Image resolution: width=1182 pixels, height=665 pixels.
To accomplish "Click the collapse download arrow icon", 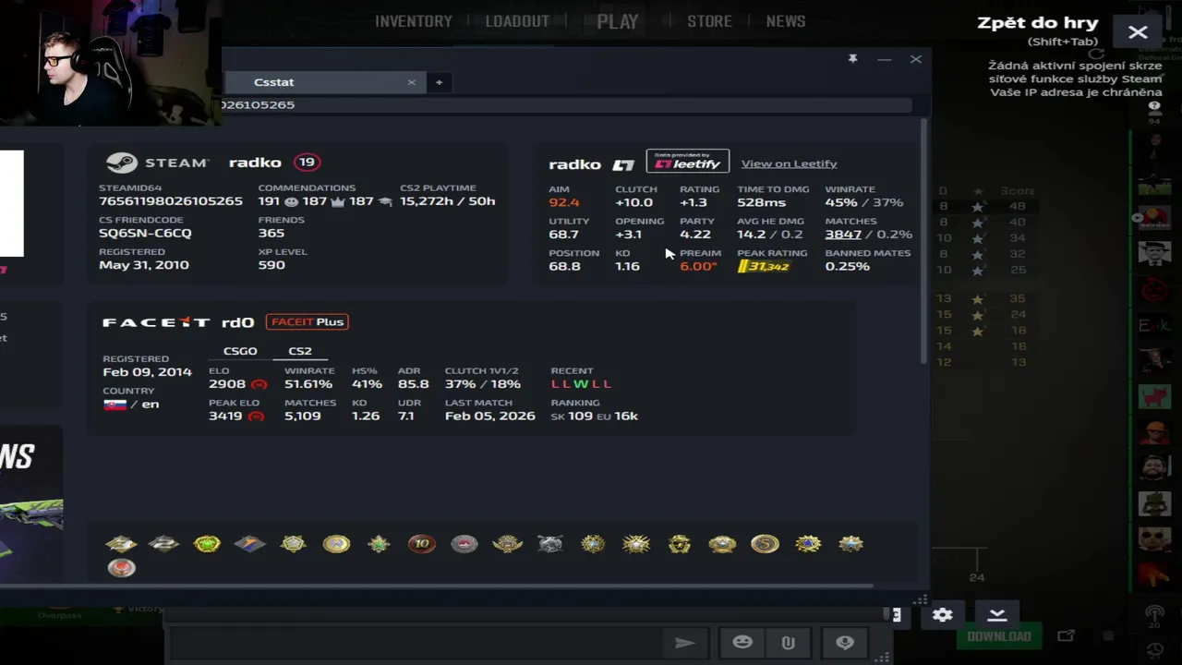I will click(x=997, y=614).
